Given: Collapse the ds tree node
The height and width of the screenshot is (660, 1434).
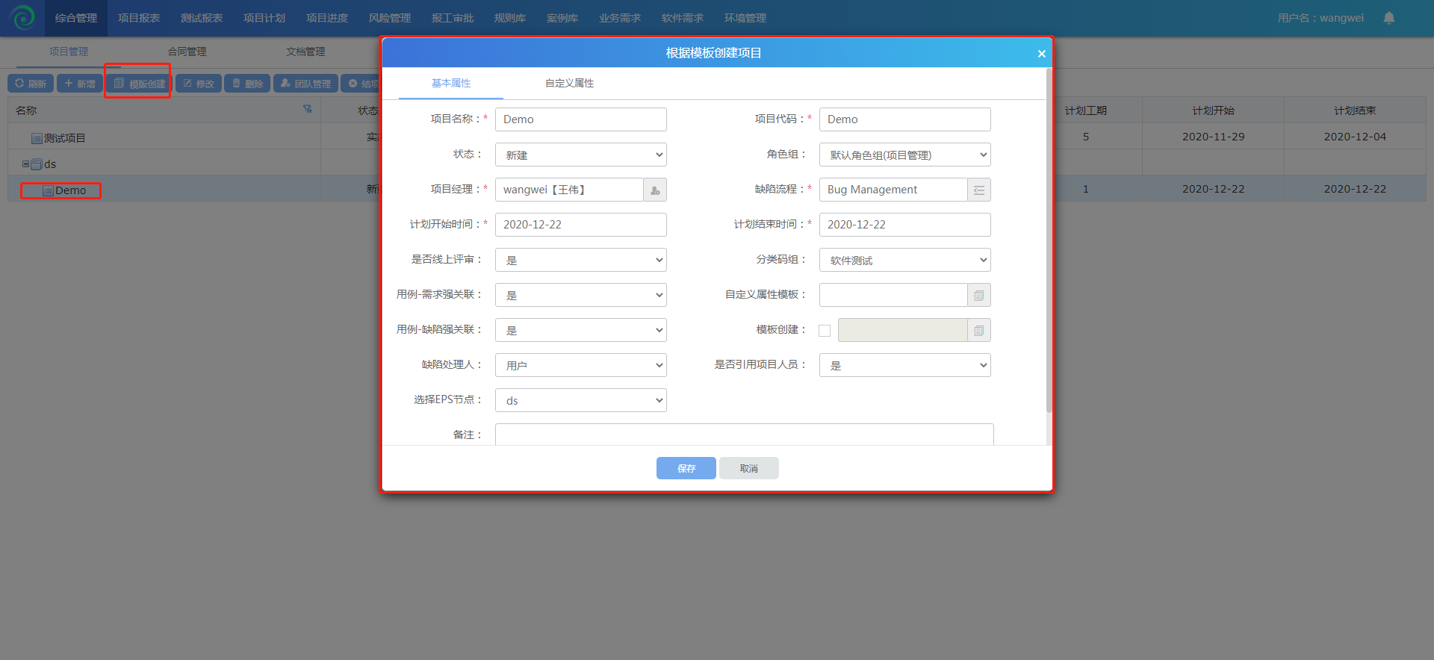Looking at the screenshot, I should [25, 164].
